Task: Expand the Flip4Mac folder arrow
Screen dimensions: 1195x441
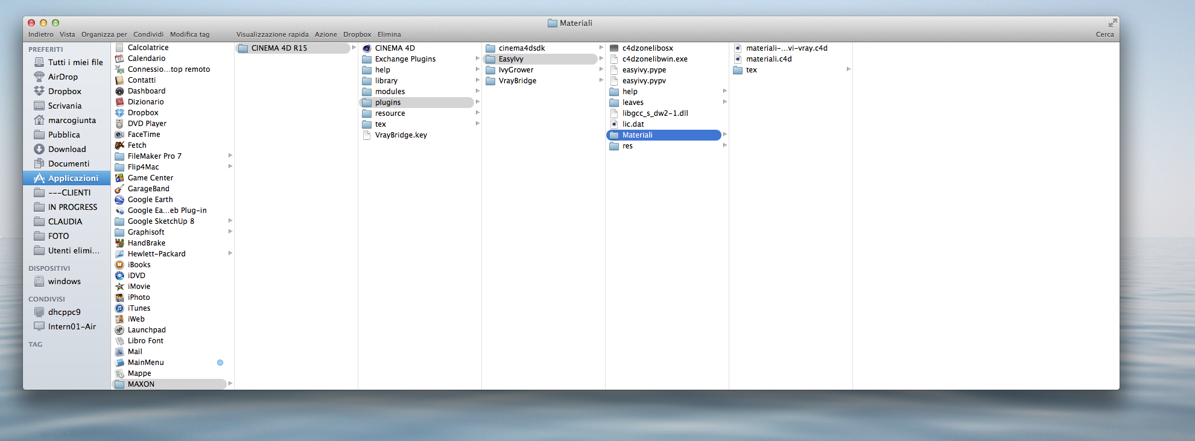Action: [x=230, y=167]
